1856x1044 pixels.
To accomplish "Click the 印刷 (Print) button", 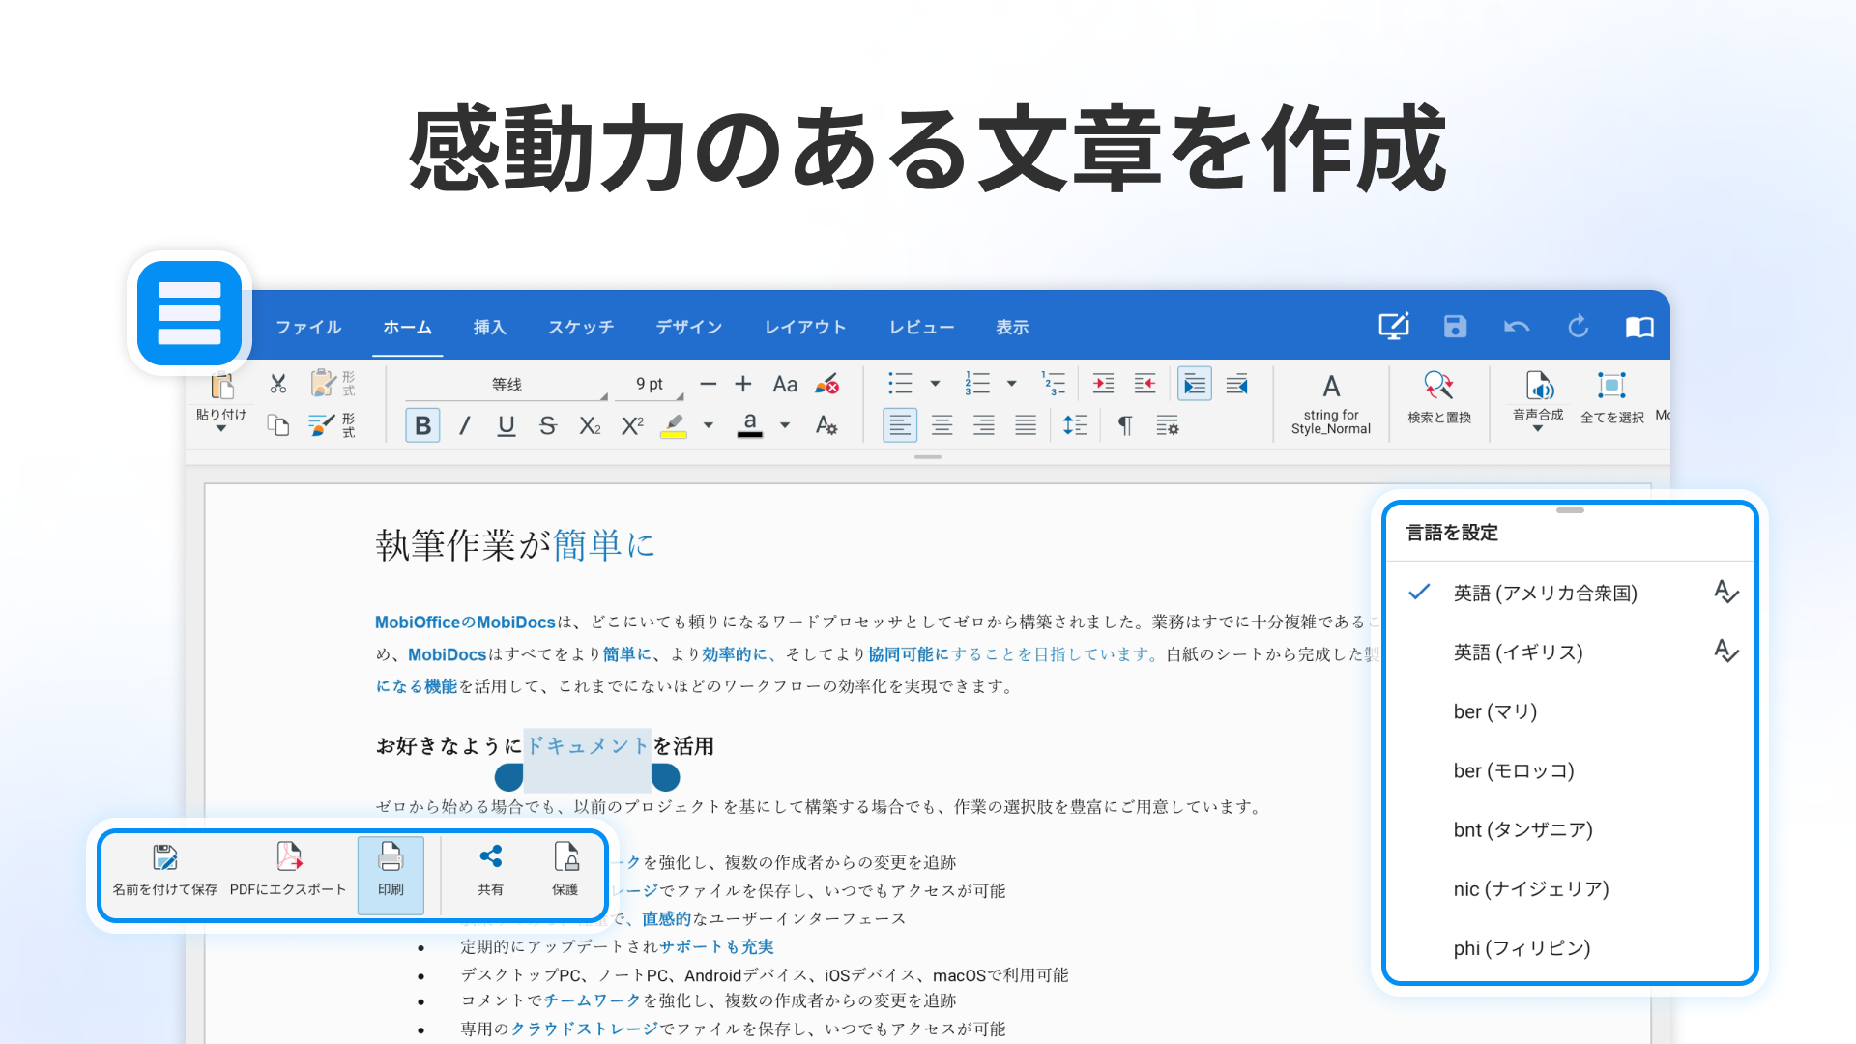I will point(391,874).
